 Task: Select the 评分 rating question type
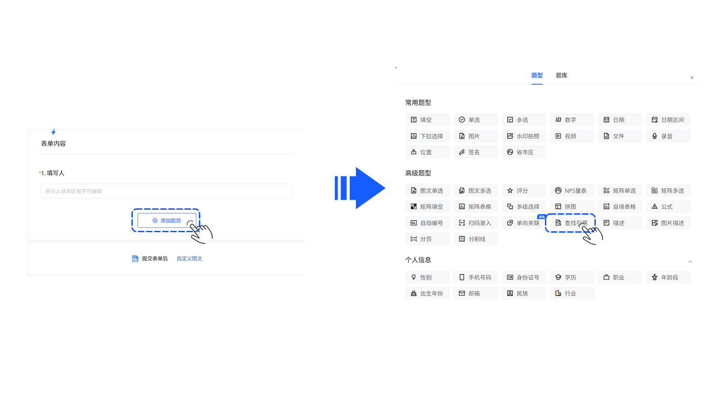524,190
